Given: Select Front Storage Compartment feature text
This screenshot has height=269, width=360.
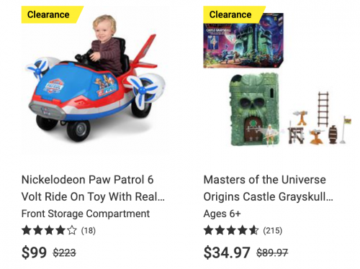Looking at the screenshot, I should click(x=86, y=214).
